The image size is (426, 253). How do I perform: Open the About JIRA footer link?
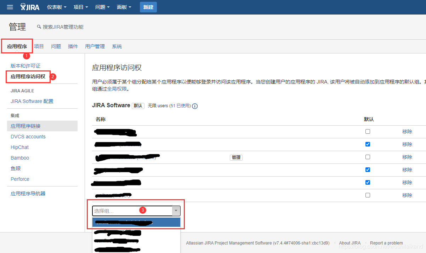pos(350,243)
